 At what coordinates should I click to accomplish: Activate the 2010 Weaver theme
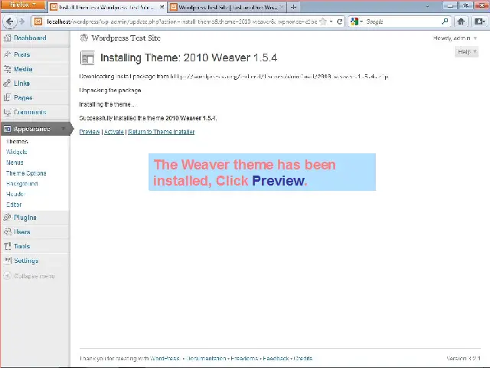point(114,132)
